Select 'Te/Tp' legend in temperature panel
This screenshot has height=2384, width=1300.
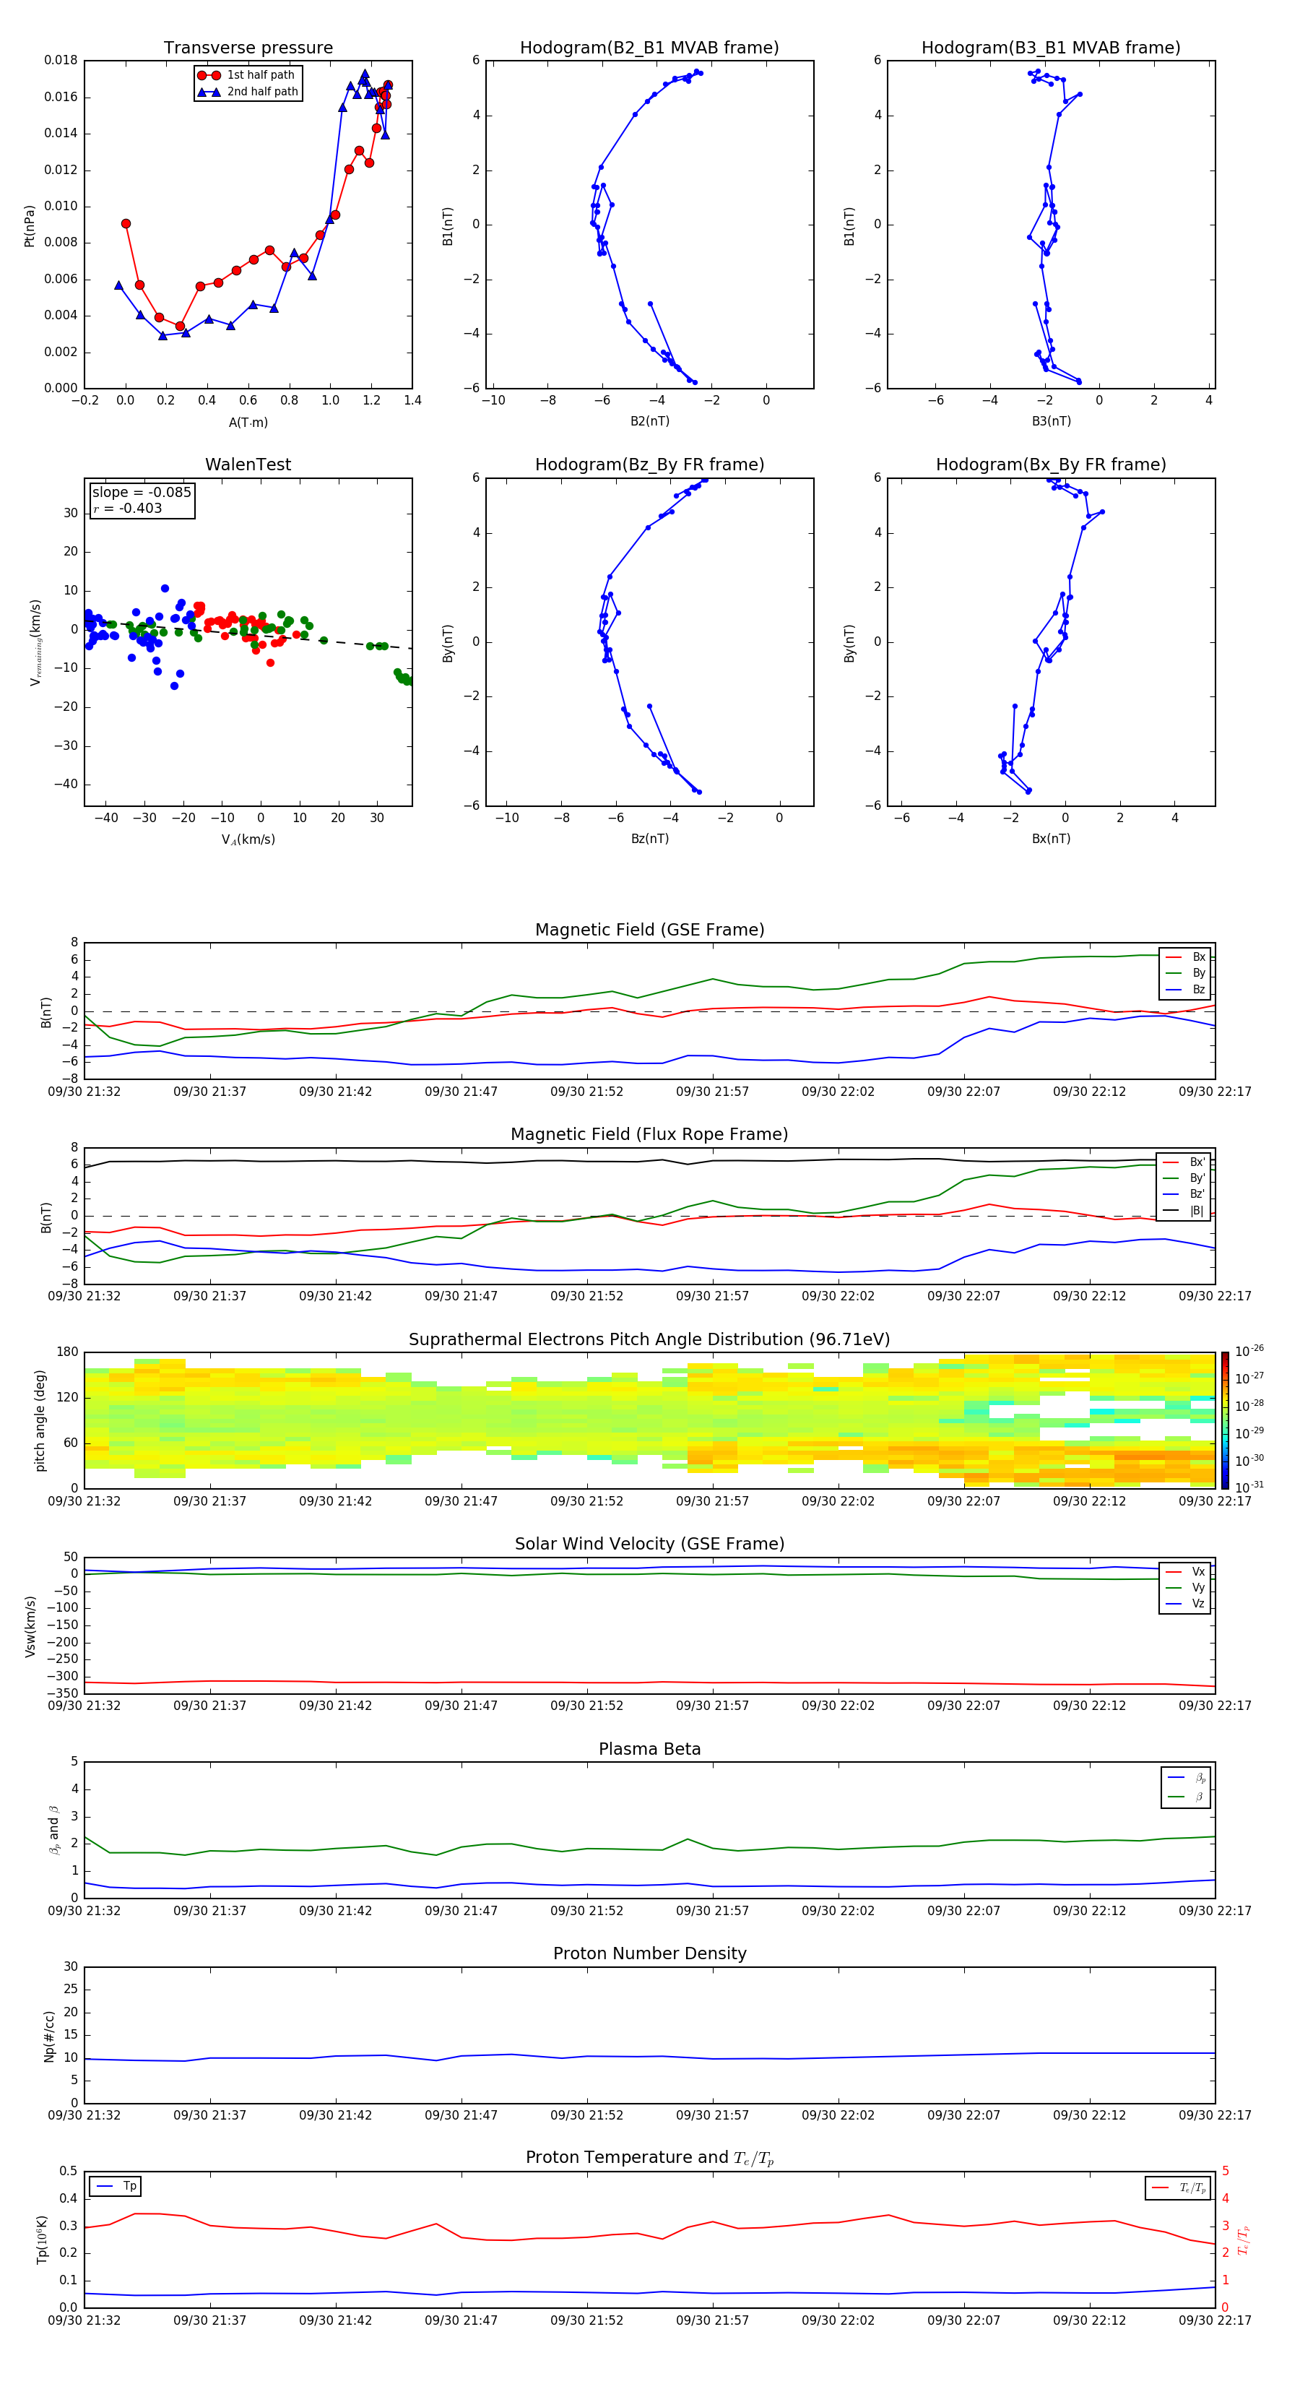(x=1179, y=2188)
